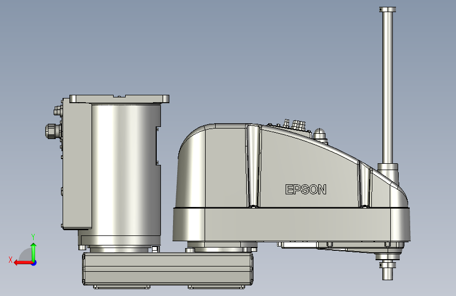Screen dimensions: 456x296
Task: Select the lower flat link arm under the base
Action: [168, 269]
